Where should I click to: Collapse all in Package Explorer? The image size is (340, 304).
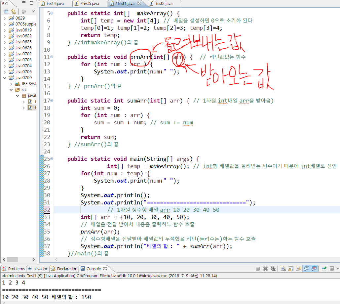click(6, 11)
